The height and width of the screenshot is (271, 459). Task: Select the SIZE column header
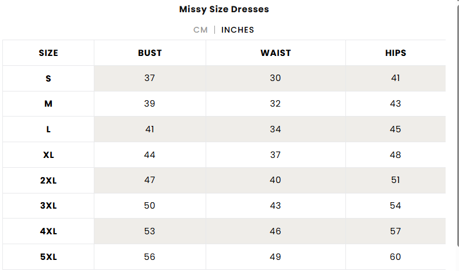pos(48,53)
